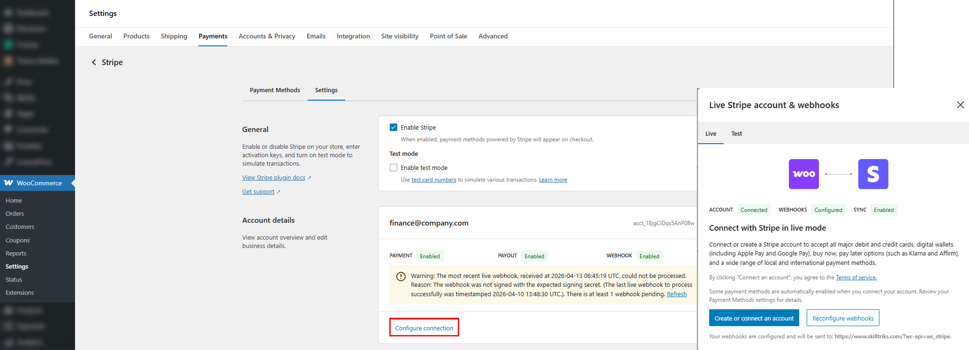The width and height of the screenshot is (969, 350).
Task: Click the WEBHOOK Enabled status badge
Action: (650, 256)
